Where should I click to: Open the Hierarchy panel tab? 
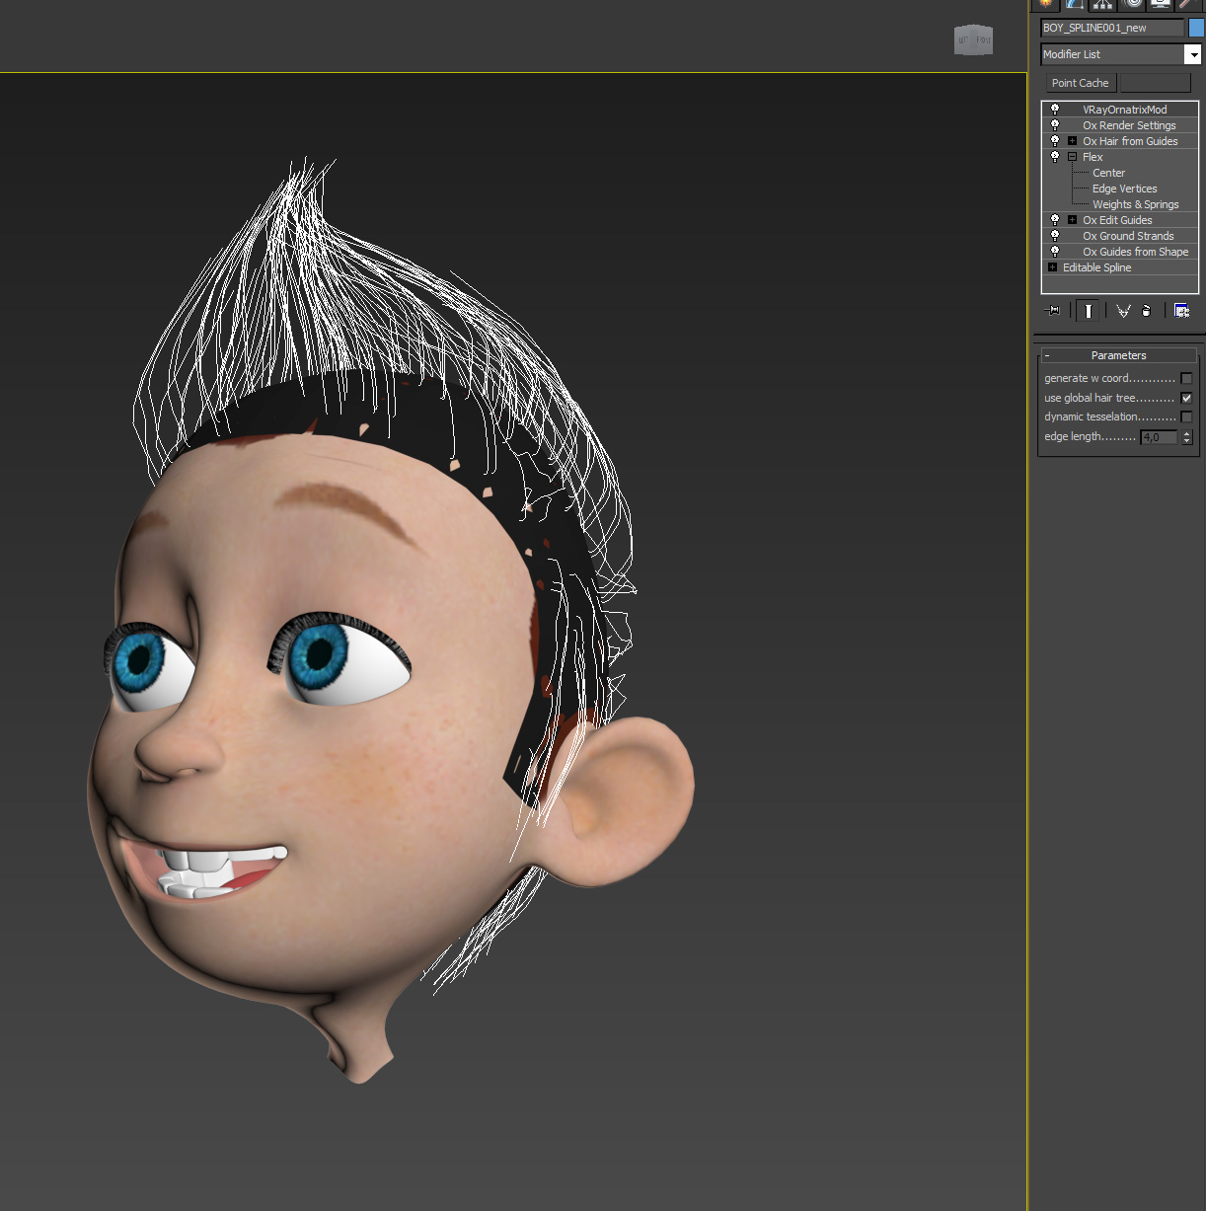[x=1102, y=4]
